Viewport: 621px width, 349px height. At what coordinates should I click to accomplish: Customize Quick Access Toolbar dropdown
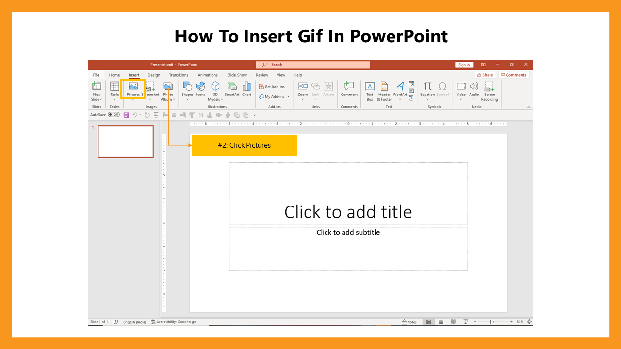[x=255, y=115]
